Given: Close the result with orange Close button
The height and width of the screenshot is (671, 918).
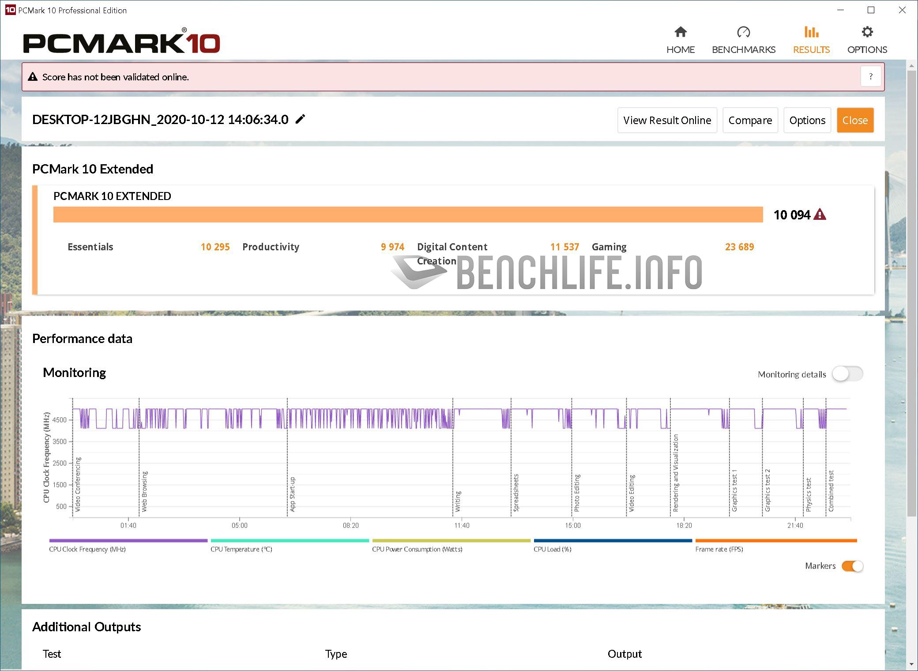Looking at the screenshot, I should (854, 120).
